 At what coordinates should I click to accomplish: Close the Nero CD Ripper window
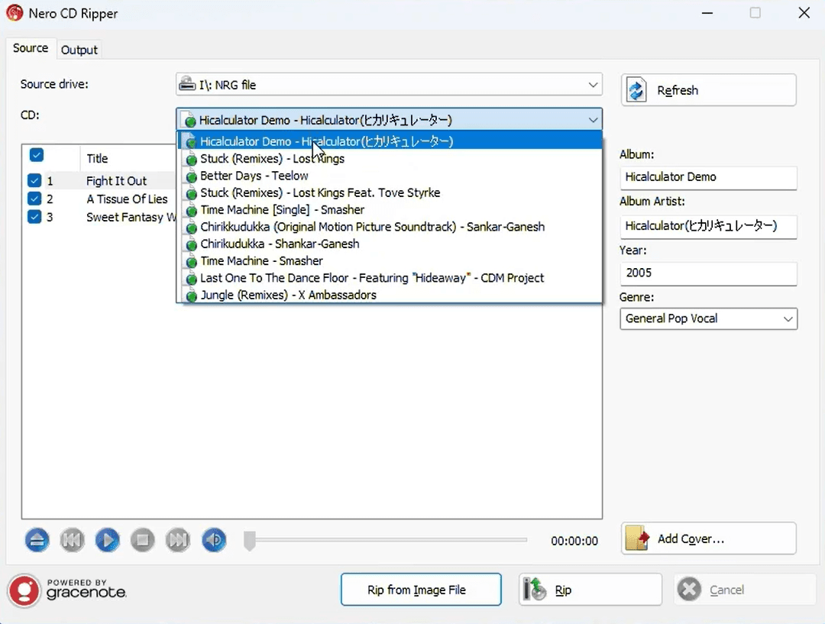pos(804,13)
